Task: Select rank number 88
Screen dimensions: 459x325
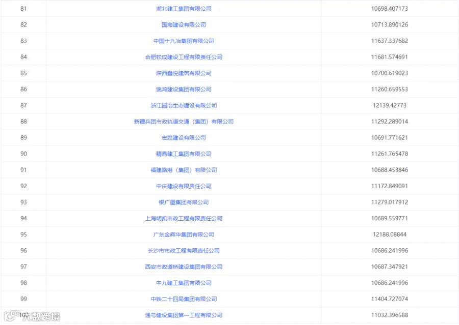Action: pos(23,122)
